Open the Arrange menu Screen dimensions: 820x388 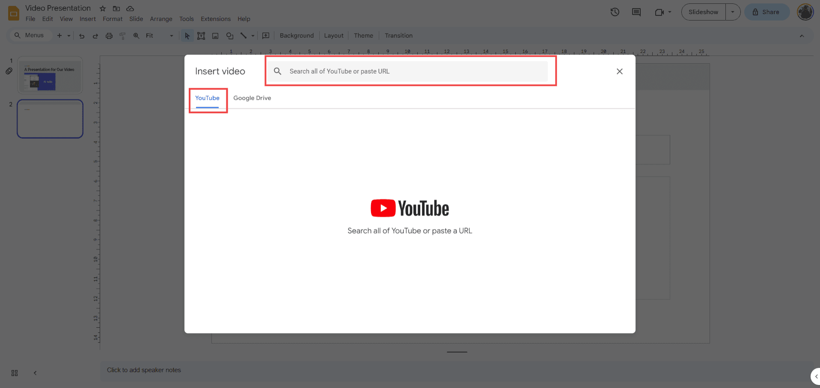point(161,19)
